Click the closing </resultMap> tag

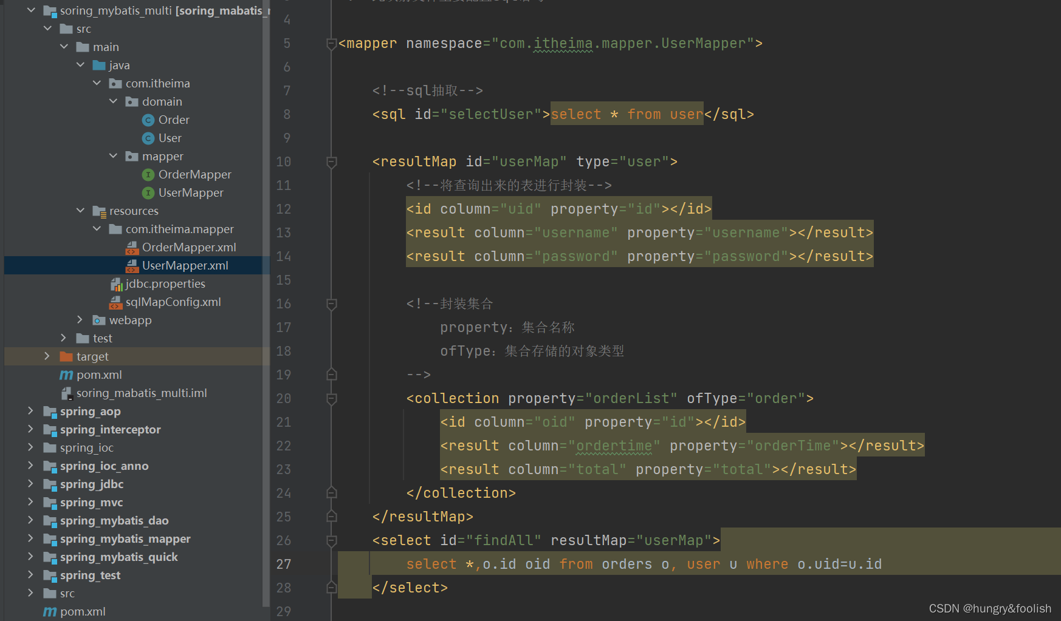[422, 517]
